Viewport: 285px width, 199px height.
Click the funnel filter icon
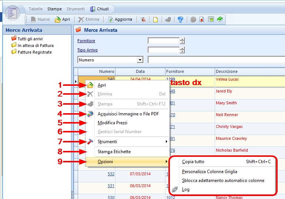180,20
